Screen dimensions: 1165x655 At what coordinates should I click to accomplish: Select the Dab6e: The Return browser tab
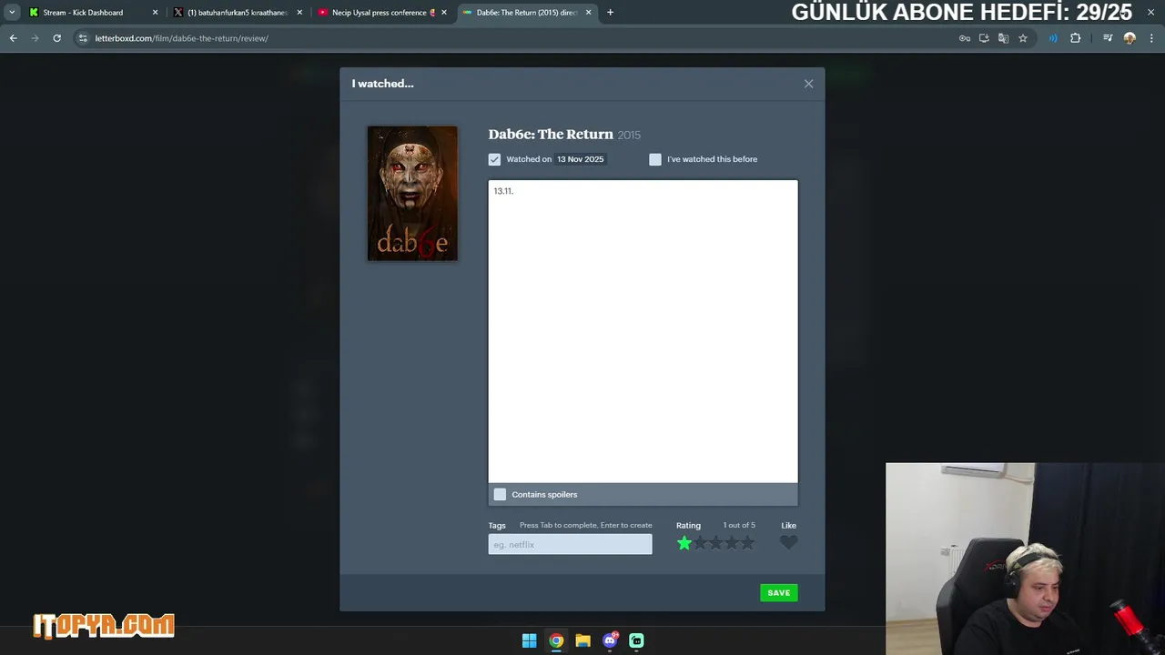(527, 13)
